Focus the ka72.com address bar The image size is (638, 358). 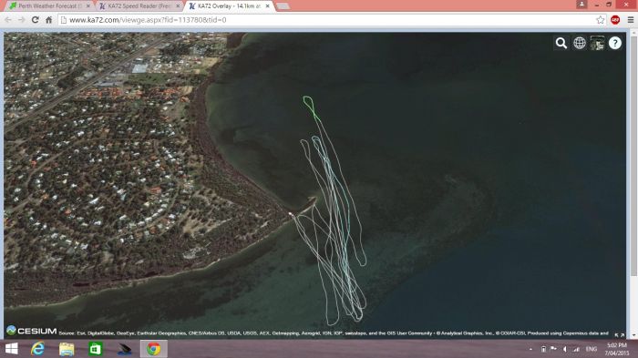pyautogui.click(x=325, y=20)
